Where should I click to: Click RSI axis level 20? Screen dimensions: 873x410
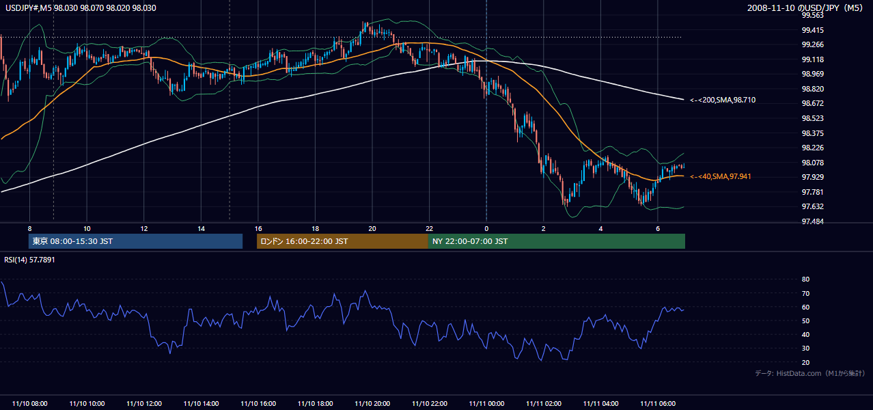pyautogui.click(x=805, y=362)
